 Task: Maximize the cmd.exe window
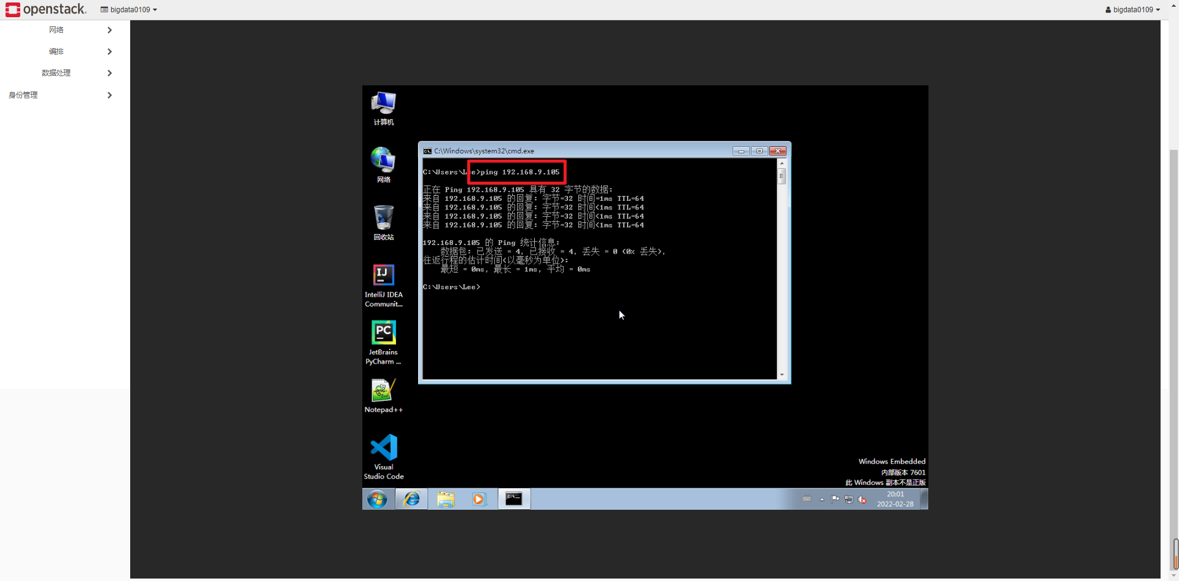click(760, 151)
